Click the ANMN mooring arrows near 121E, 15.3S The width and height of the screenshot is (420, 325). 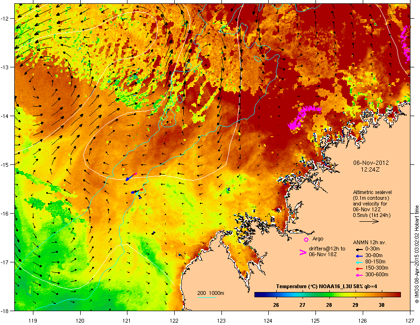131,177
